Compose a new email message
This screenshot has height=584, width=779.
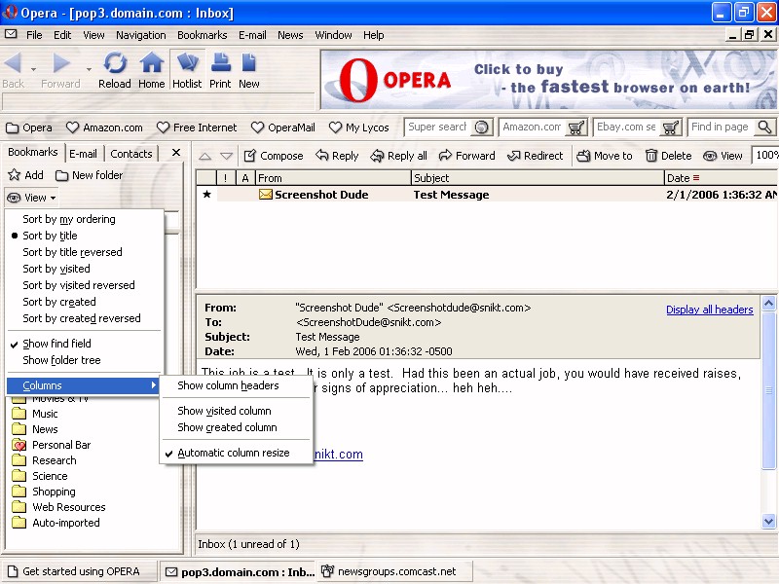pyautogui.click(x=273, y=156)
